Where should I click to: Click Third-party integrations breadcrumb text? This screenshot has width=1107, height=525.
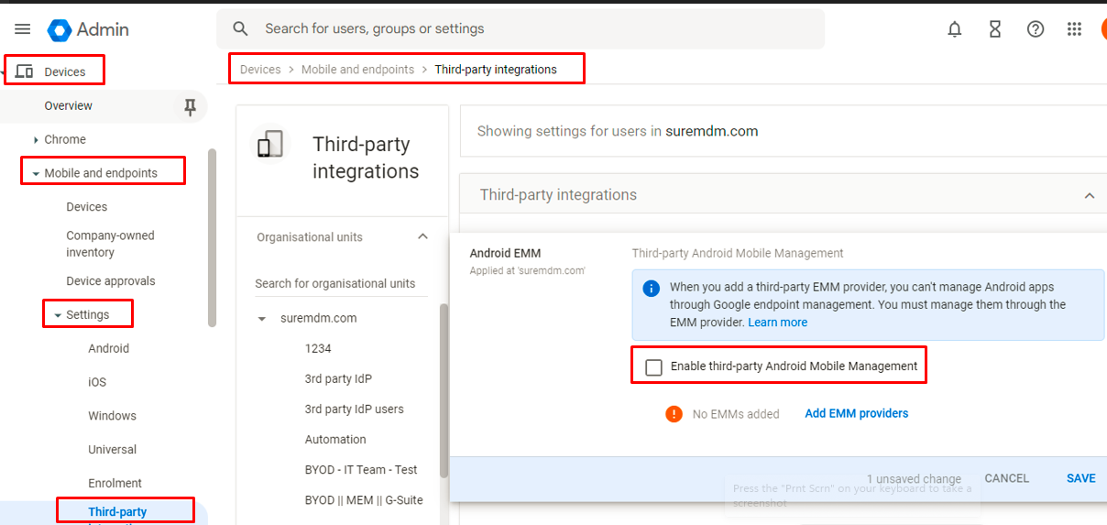[496, 70]
